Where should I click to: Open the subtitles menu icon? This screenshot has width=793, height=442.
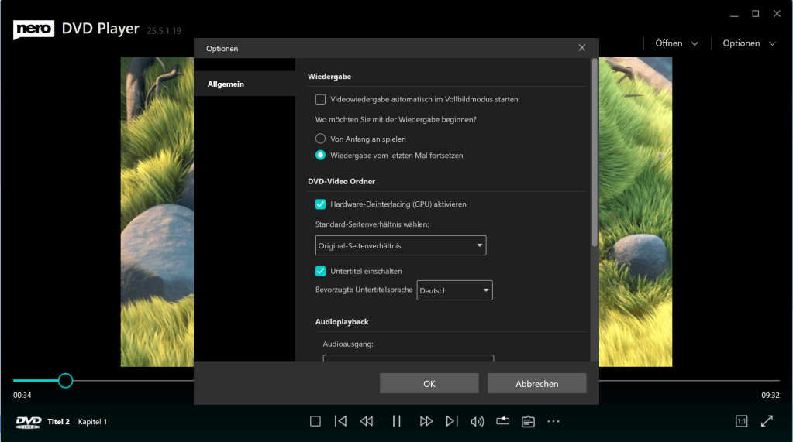[x=528, y=421]
